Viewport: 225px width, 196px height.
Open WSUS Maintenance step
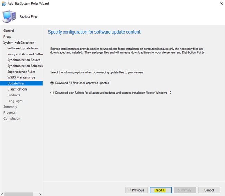coord(21,77)
